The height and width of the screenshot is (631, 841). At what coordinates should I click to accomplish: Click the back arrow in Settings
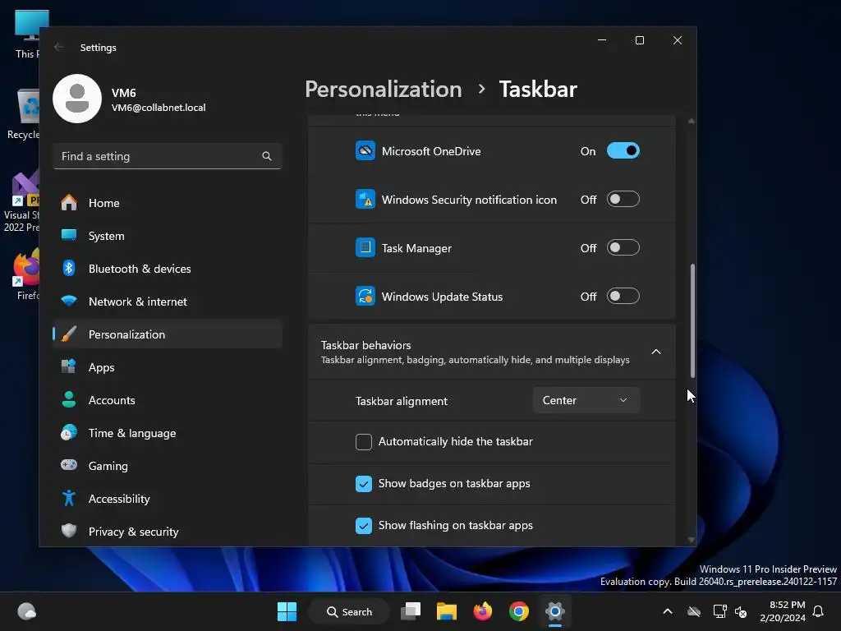59,47
